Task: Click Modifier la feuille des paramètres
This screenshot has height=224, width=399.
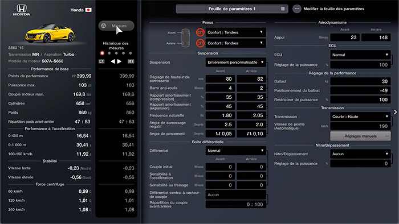Action: click(x=333, y=9)
